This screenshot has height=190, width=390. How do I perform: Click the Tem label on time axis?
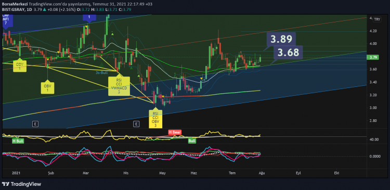232,173
